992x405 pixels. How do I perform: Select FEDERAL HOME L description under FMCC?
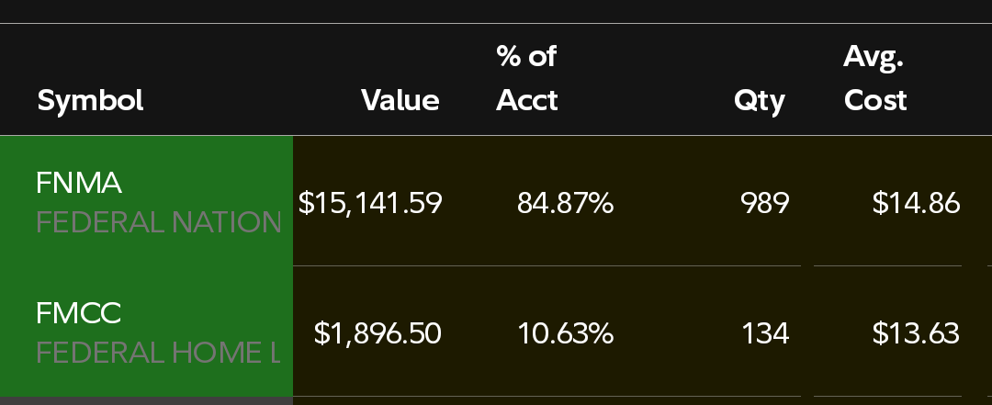158,353
